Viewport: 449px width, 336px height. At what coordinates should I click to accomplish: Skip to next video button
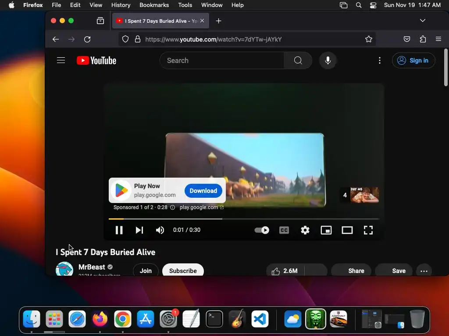click(x=139, y=230)
